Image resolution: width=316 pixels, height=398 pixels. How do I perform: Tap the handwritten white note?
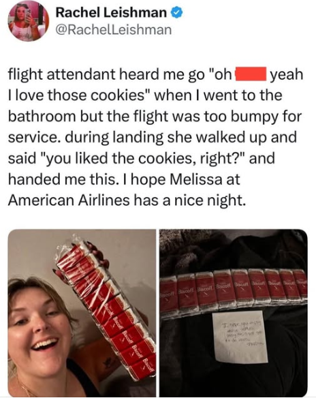240,337
